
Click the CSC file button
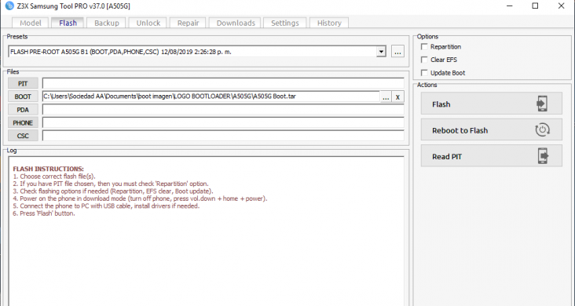(23, 136)
